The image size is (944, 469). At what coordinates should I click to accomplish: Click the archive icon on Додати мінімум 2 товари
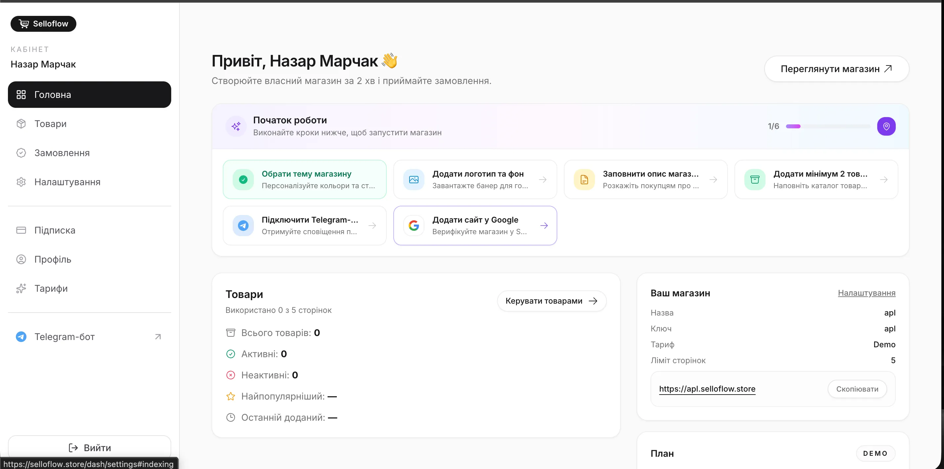coord(755,180)
